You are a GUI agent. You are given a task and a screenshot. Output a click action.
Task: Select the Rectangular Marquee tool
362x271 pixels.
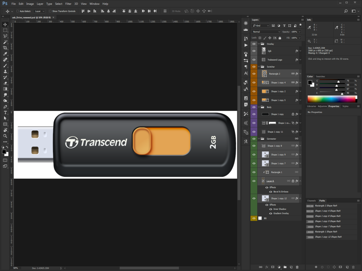(x=5, y=30)
